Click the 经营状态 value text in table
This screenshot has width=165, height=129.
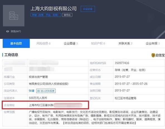[130, 70]
